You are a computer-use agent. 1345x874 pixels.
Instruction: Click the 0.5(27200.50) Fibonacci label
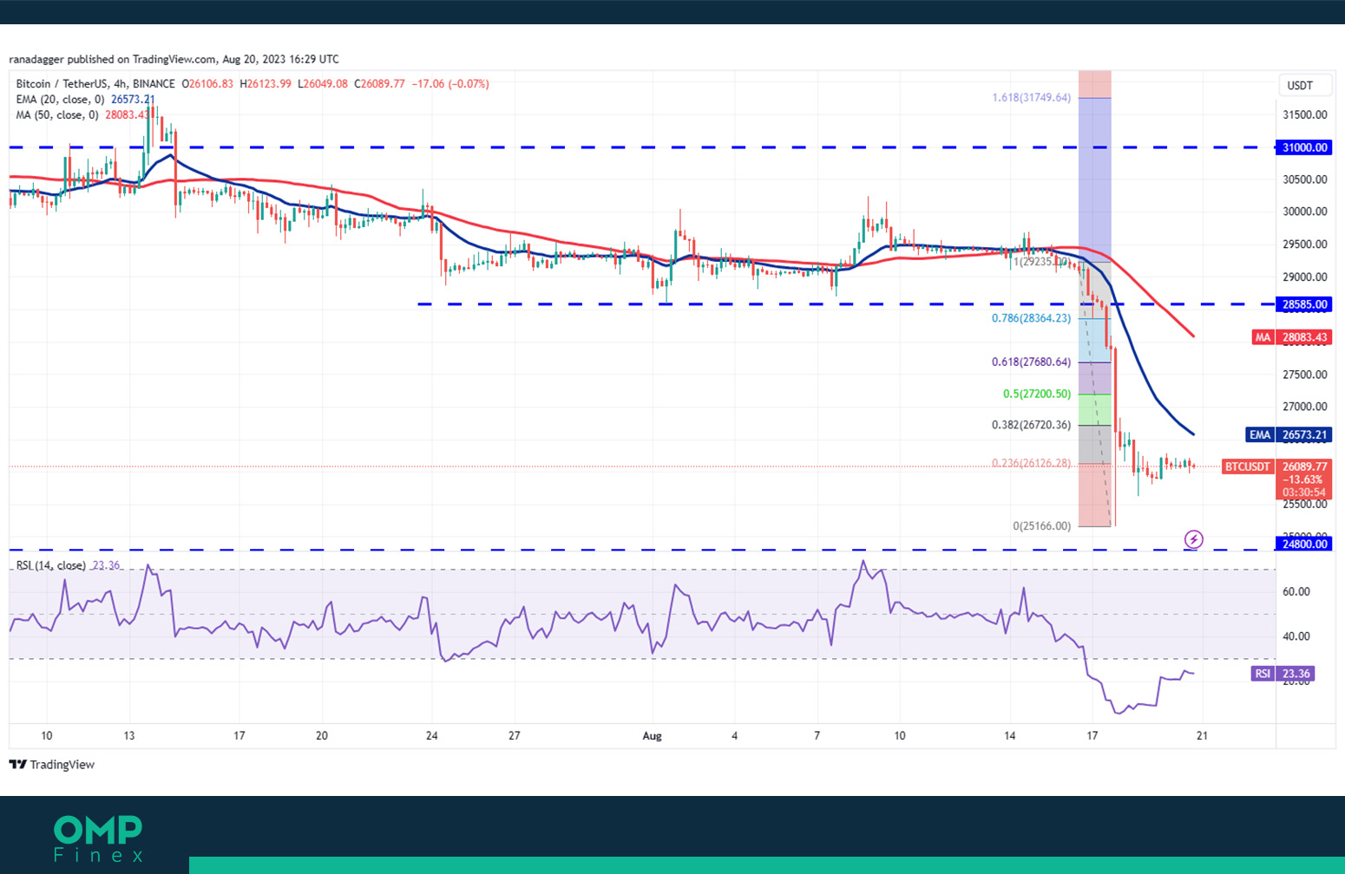coord(1037,394)
